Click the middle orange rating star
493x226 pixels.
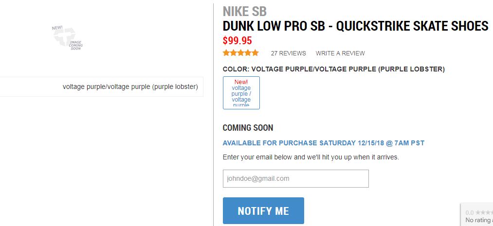coord(241,53)
